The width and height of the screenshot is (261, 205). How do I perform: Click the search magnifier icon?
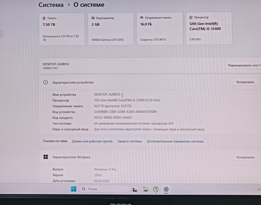84,189
